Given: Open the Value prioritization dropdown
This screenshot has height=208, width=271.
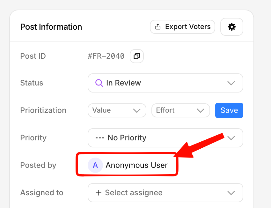Looking at the screenshot, I should 117,110.
